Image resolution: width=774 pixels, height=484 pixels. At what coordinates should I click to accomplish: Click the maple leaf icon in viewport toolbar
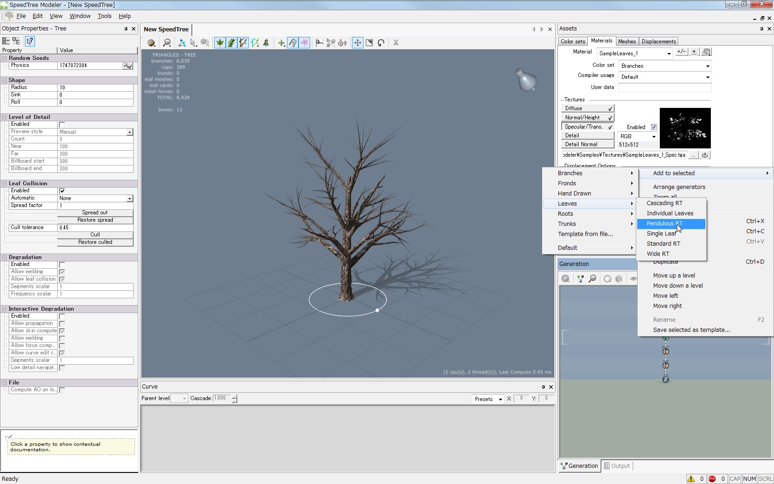pos(220,43)
